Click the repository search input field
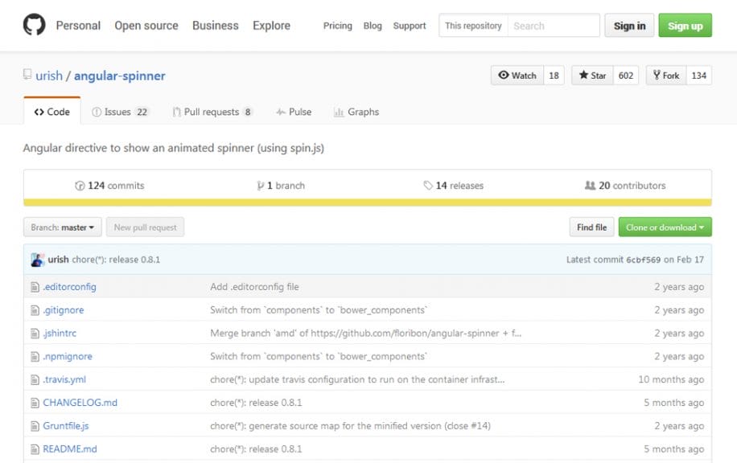This screenshot has width=737, height=463. pyautogui.click(x=554, y=25)
